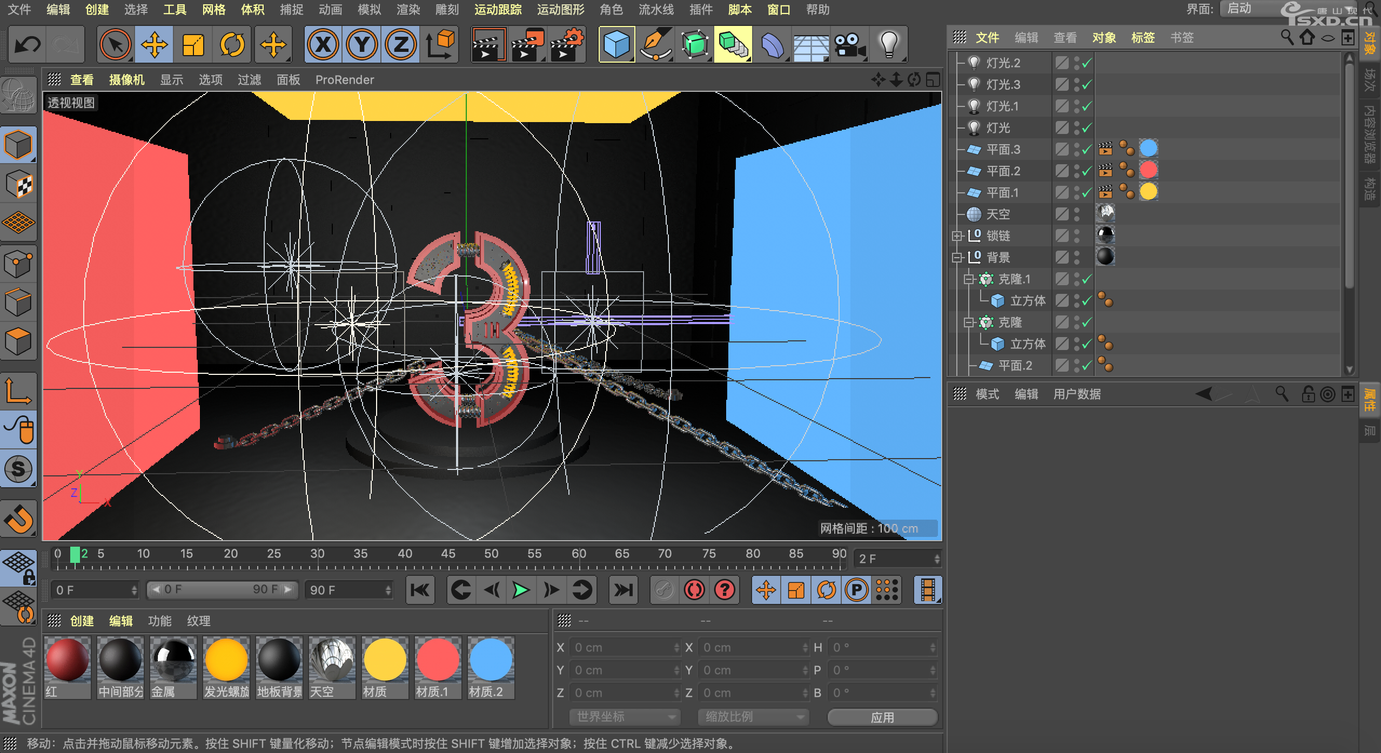Open the Spline Pen tool

point(655,44)
